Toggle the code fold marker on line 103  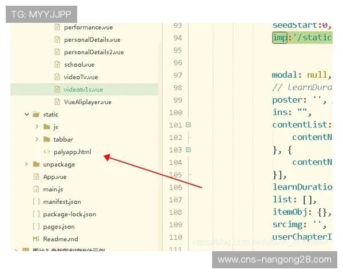coord(188,150)
